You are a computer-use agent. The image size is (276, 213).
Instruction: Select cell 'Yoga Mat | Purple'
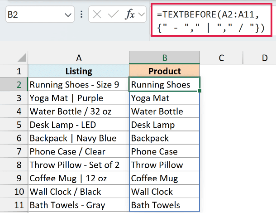(79, 98)
